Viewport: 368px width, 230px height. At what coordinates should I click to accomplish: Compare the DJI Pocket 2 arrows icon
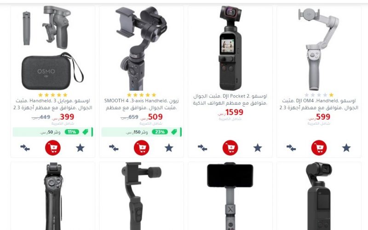click(202, 148)
